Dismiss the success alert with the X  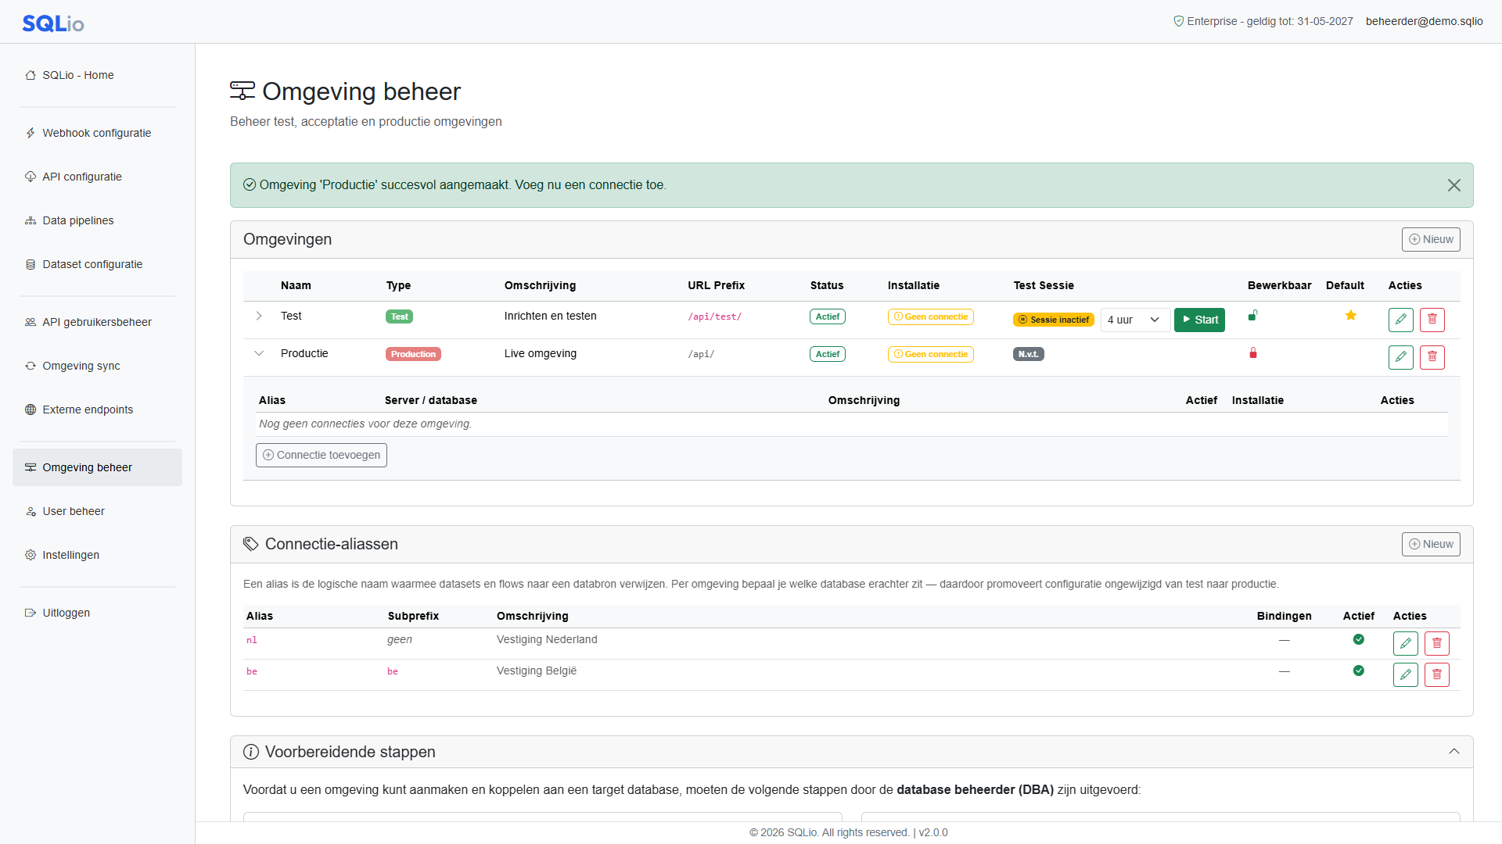coord(1453,185)
